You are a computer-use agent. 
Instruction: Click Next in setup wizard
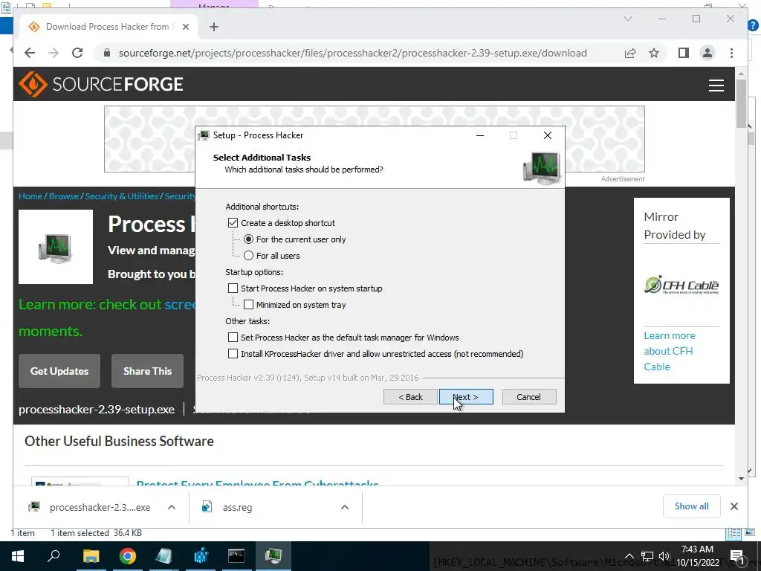(466, 397)
